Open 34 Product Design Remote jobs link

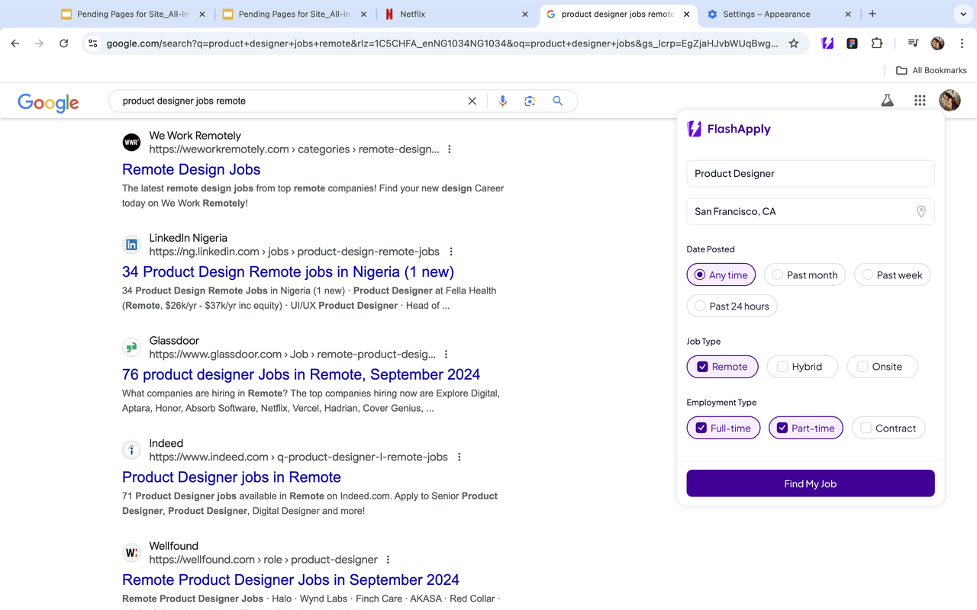(x=288, y=271)
